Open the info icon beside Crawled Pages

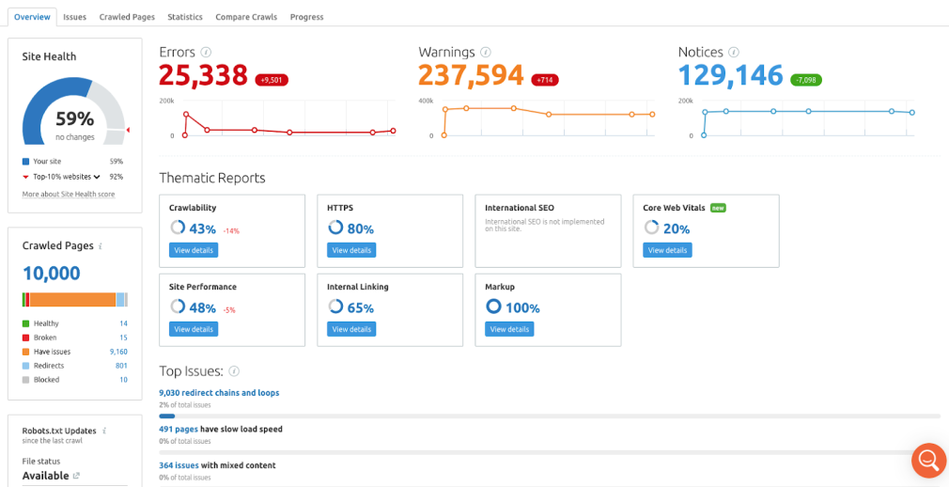point(100,246)
